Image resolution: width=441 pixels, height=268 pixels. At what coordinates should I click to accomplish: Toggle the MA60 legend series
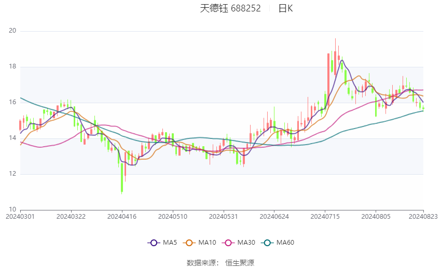tap(278, 243)
